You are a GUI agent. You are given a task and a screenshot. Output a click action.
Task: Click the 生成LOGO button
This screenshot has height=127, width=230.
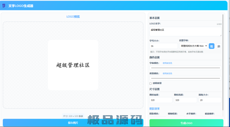click(x=186, y=123)
